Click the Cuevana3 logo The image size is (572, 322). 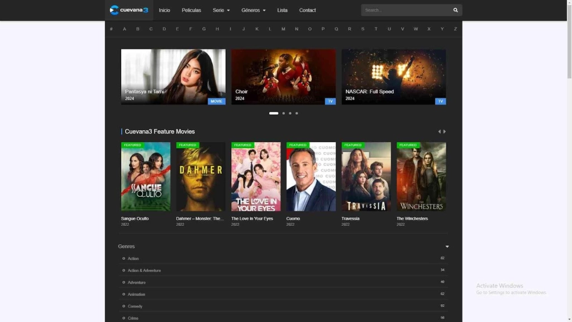pos(129,10)
